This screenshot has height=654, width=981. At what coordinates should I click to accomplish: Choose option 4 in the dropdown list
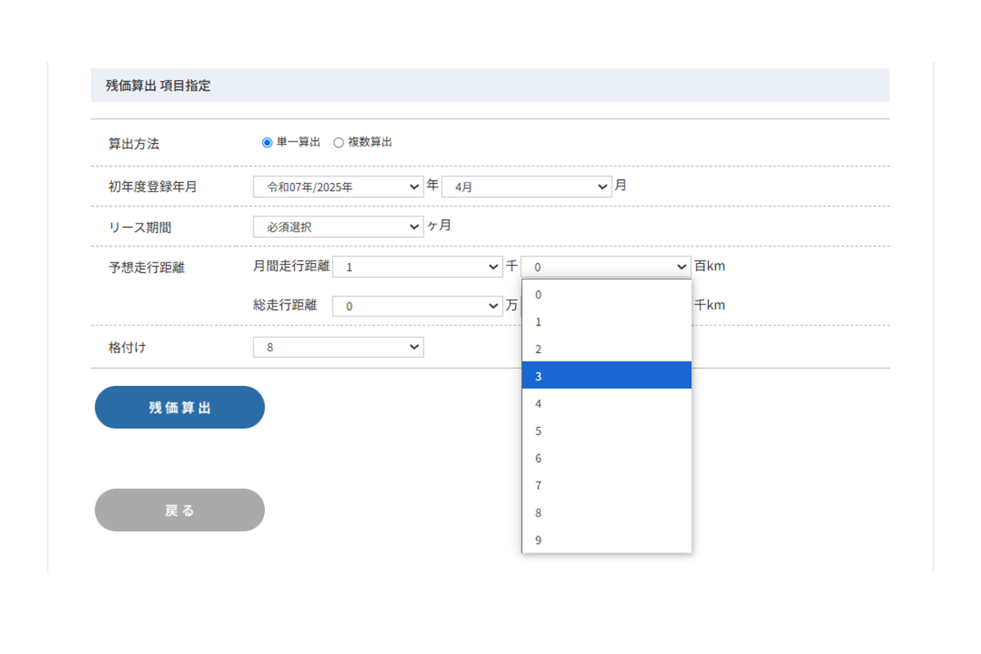(607, 404)
